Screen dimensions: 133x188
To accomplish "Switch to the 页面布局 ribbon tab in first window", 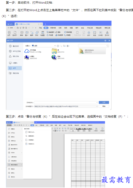I will [53, 28].
